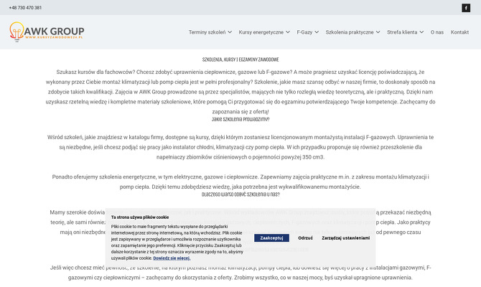
Task: Open Terminy szkoleń menu item
Action: coord(207,32)
